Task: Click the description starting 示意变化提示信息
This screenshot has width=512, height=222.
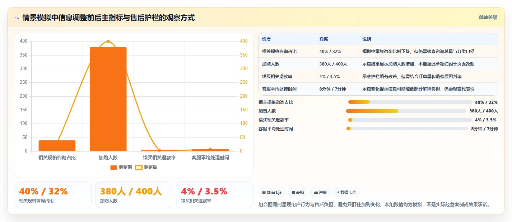Action: pyautogui.click(x=418, y=89)
